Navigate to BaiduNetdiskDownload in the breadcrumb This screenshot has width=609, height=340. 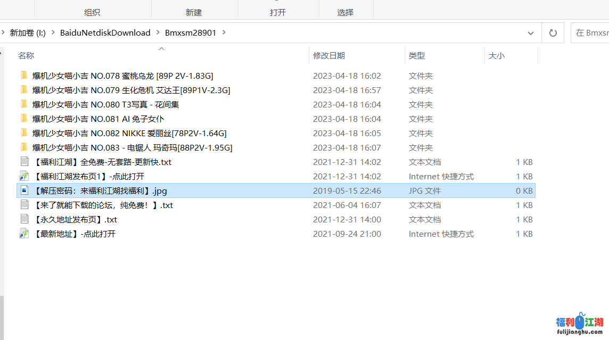tap(105, 32)
